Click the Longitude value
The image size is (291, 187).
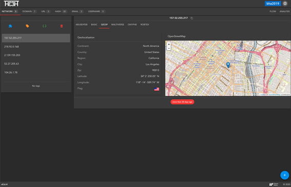(147, 82)
